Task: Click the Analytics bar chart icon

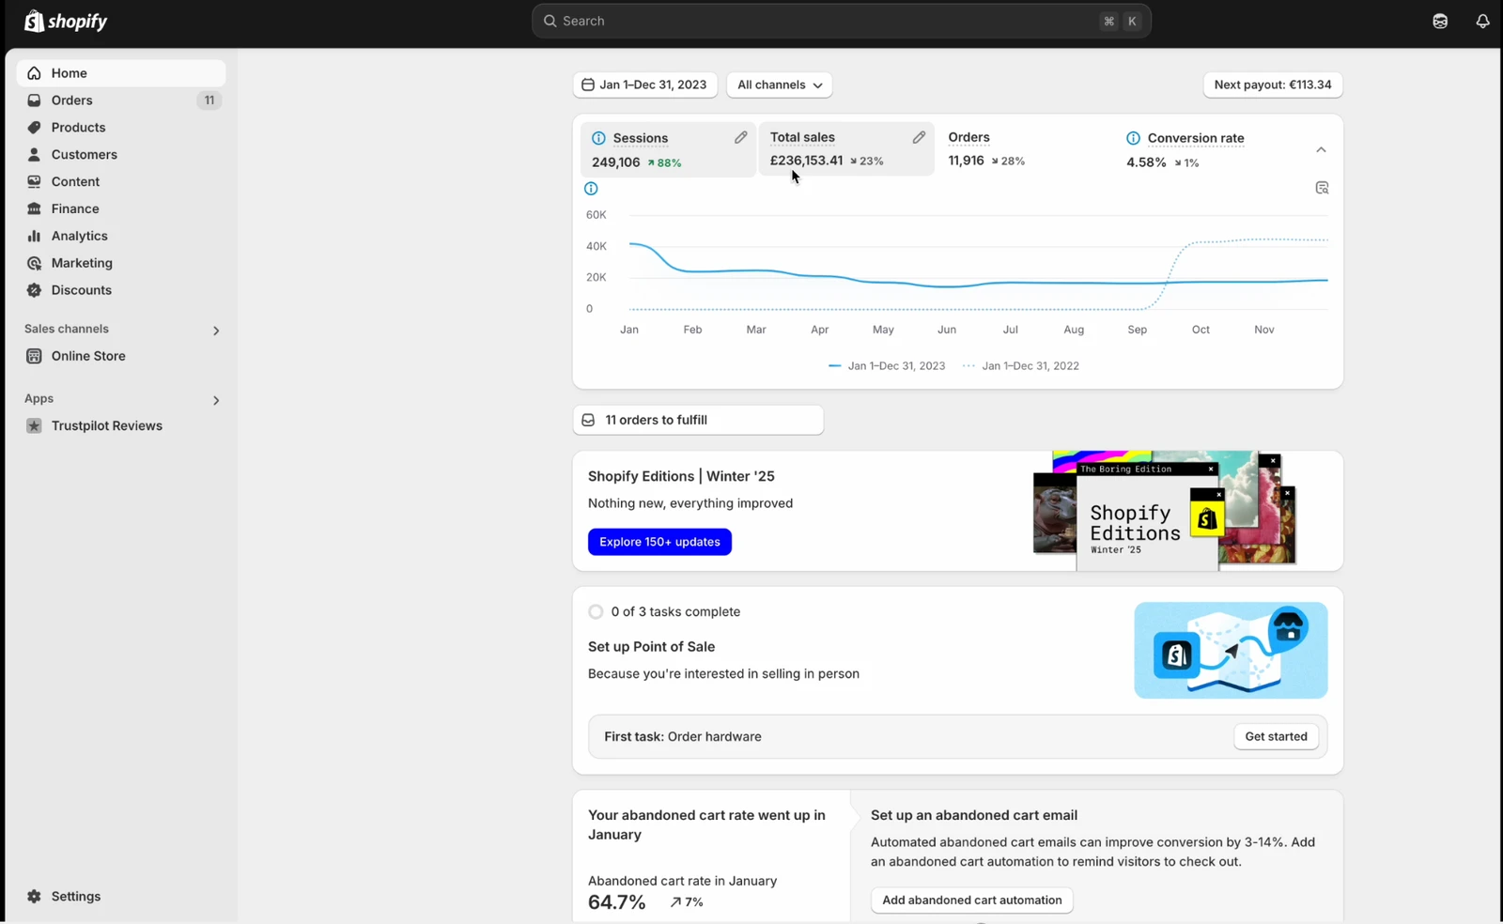Action: point(35,237)
